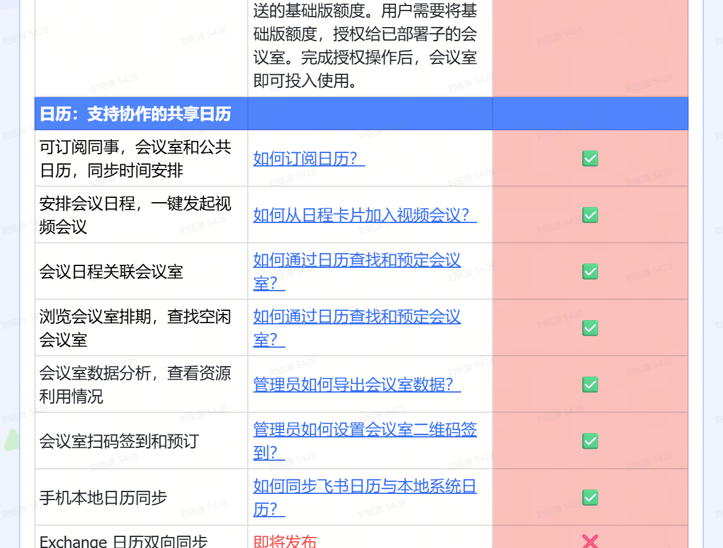This screenshot has width=723, height=548.
Task: Select cell 会议日程关联会议室
Action: 141,272
